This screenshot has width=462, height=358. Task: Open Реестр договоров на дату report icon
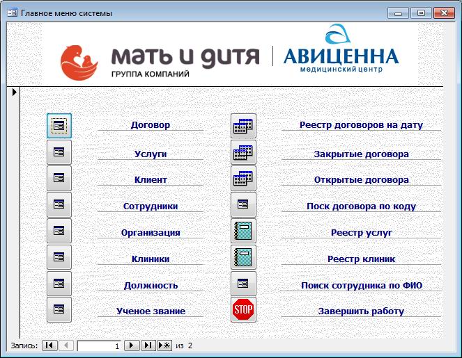point(243,126)
